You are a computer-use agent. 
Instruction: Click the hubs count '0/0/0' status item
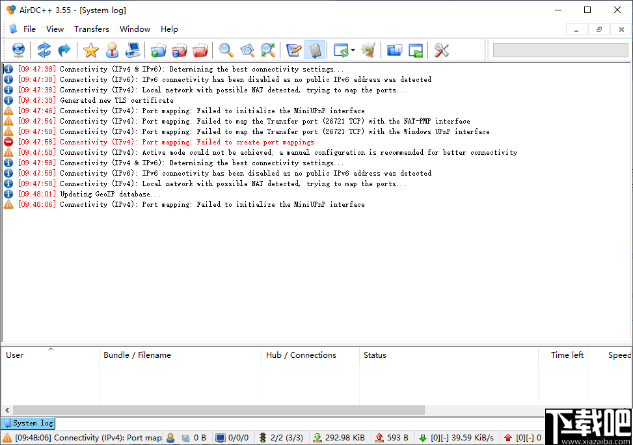[232, 438]
